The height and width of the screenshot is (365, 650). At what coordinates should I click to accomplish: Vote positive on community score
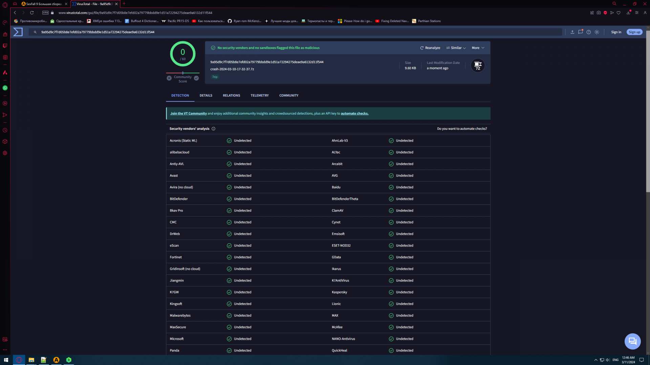tap(196, 78)
